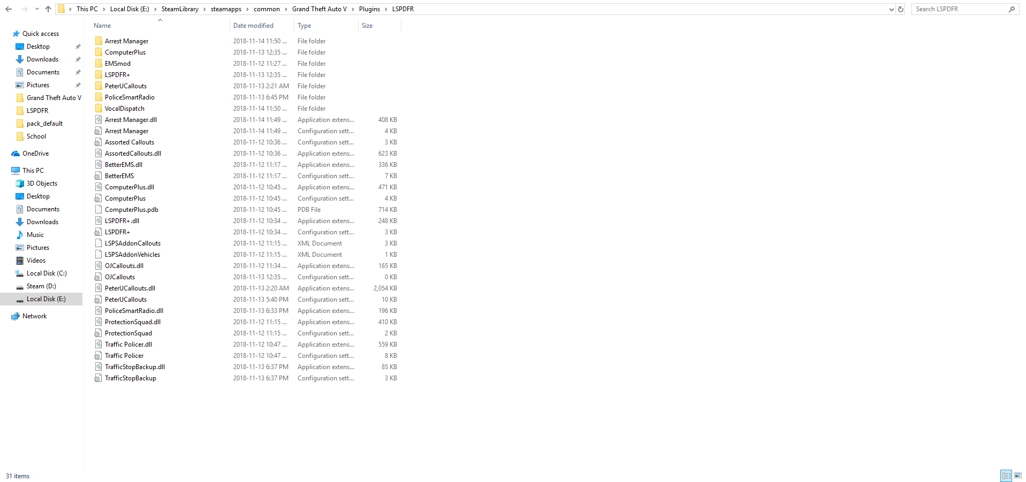This screenshot has width=1026, height=482.
Task: Select 'This PC' in the address breadcrumb
Action: 87,9
